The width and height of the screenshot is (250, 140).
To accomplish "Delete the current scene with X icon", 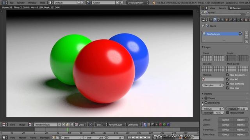I will [x=121, y=3].
